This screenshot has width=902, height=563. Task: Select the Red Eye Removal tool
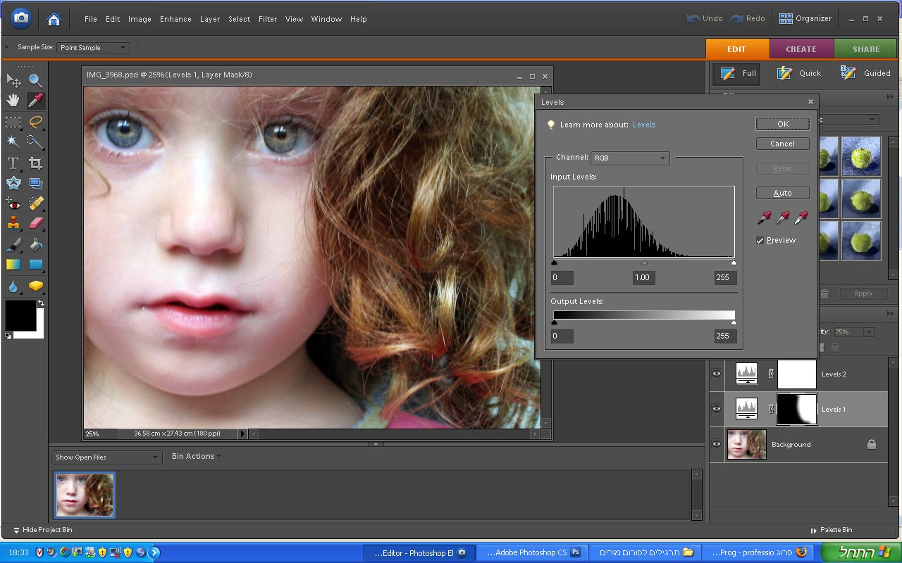[x=13, y=203]
